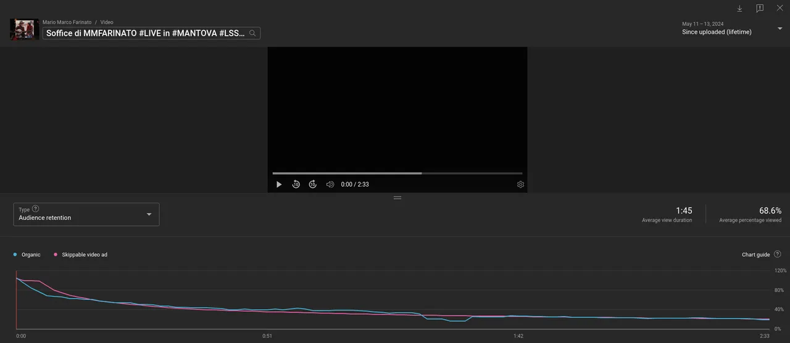The width and height of the screenshot is (790, 343).
Task: Open help icon next to Type
Action: tap(35, 209)
